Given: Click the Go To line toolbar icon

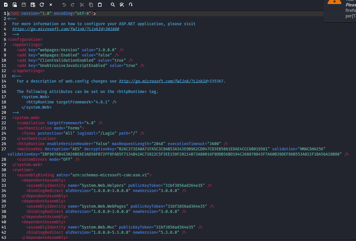Looking at the screenshot, I should [131, 5].
